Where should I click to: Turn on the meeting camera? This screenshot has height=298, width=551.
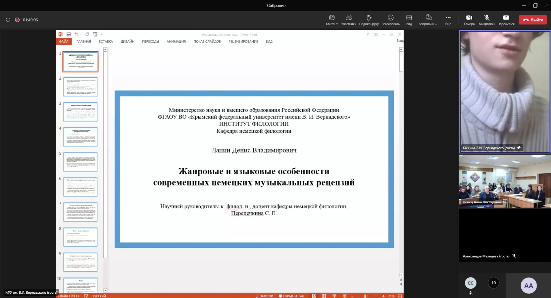469,20
